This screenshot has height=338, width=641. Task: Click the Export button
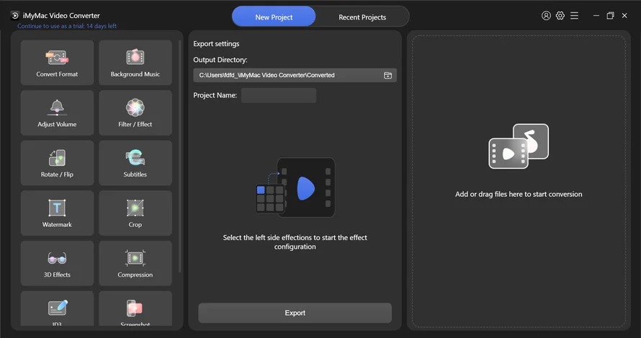click(x=295, y=313)
